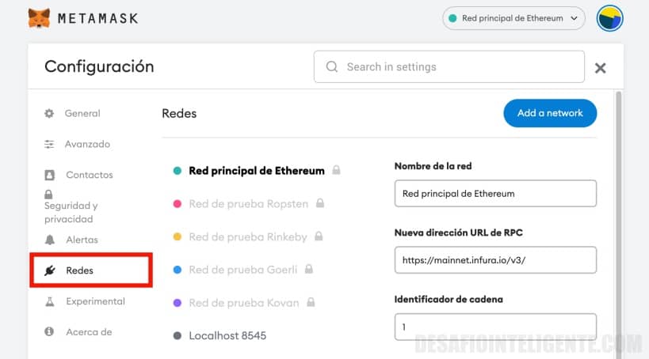Select Red de prueba Kovan network
Image resolution: width=649 pixels, height=359 pixels.
244,303
